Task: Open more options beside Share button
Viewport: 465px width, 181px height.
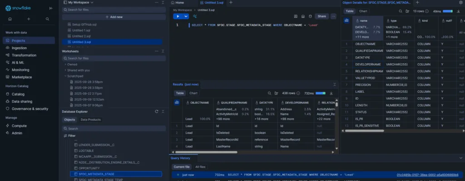Action: pos(334,16)
